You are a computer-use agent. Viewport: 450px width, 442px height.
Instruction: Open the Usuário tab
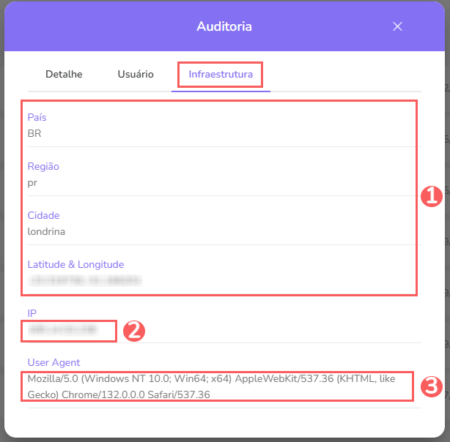(136, 74)
